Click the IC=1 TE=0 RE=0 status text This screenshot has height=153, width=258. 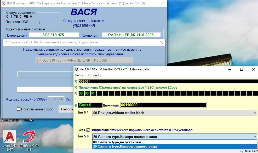click(x=19, y=17)
